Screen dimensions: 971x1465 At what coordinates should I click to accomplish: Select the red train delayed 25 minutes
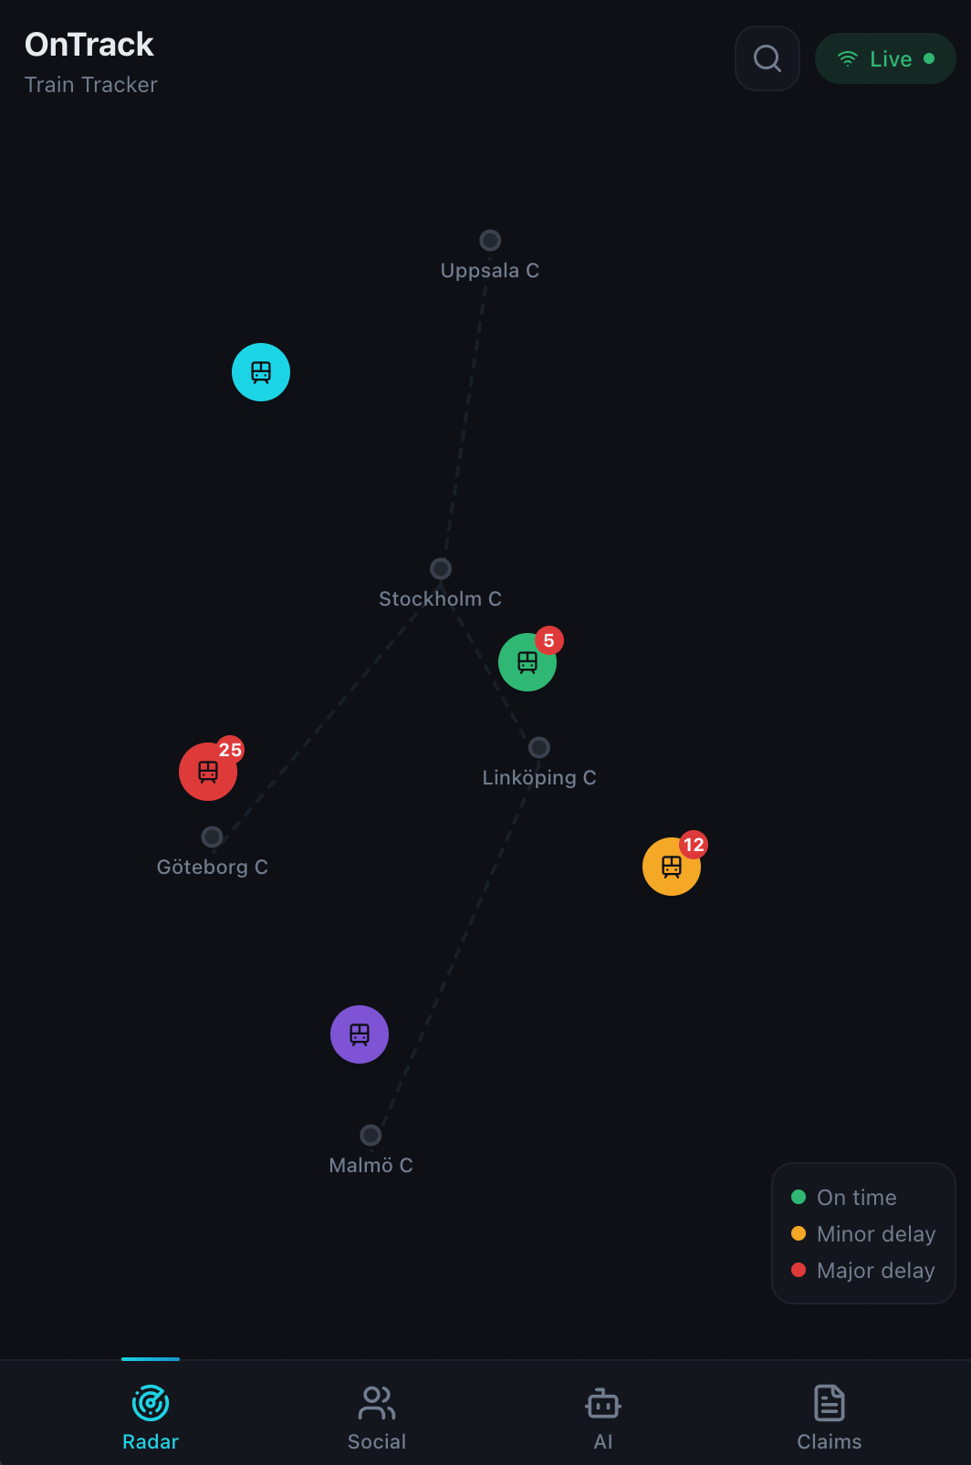[208, 772]
